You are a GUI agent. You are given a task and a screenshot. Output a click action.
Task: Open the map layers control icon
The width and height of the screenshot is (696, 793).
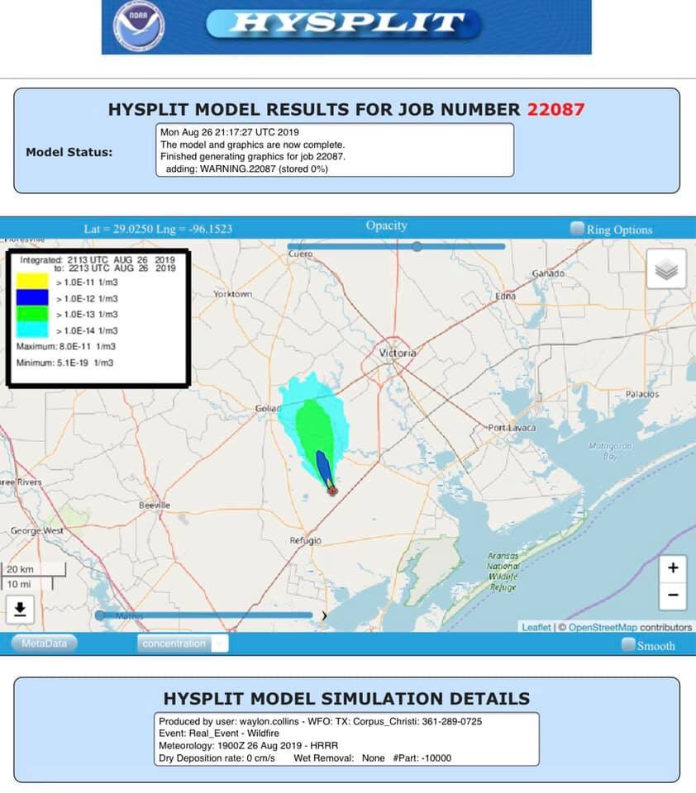[666, 269]
